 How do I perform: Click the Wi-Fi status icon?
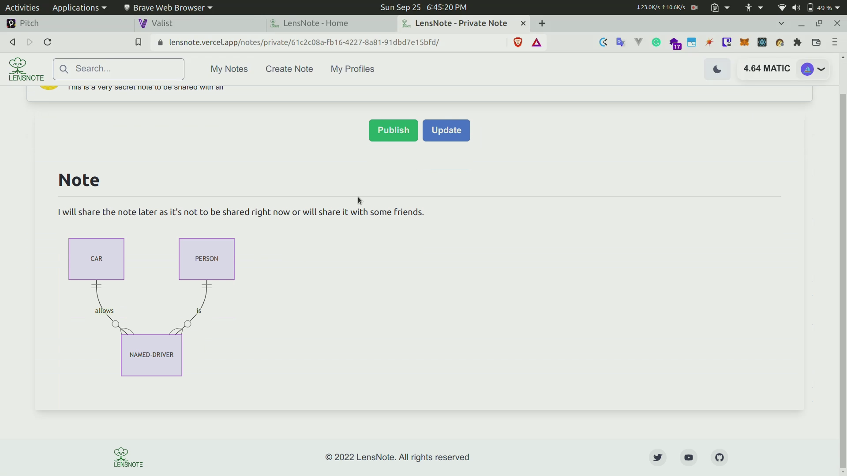782,7
